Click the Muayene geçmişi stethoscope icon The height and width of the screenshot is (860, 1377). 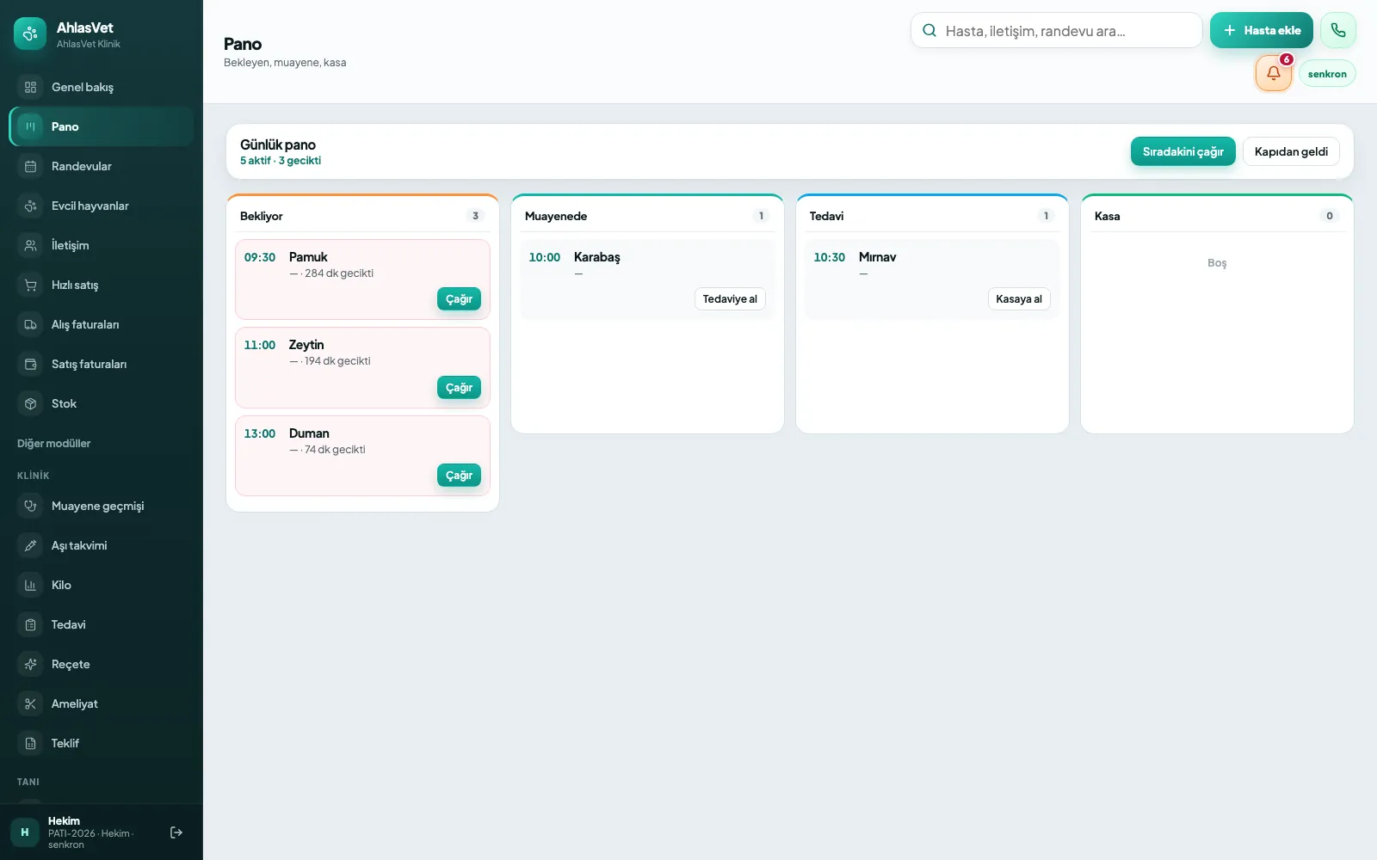click(30, 506)
